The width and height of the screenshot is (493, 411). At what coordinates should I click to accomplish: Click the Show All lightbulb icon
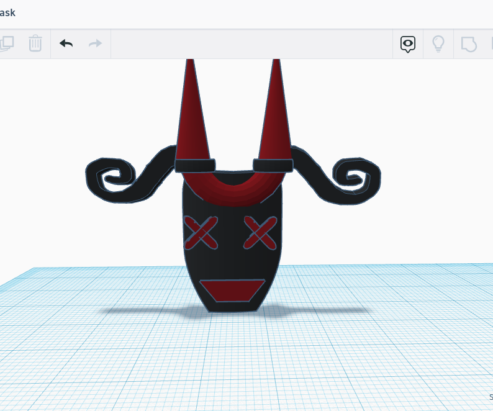438,43
